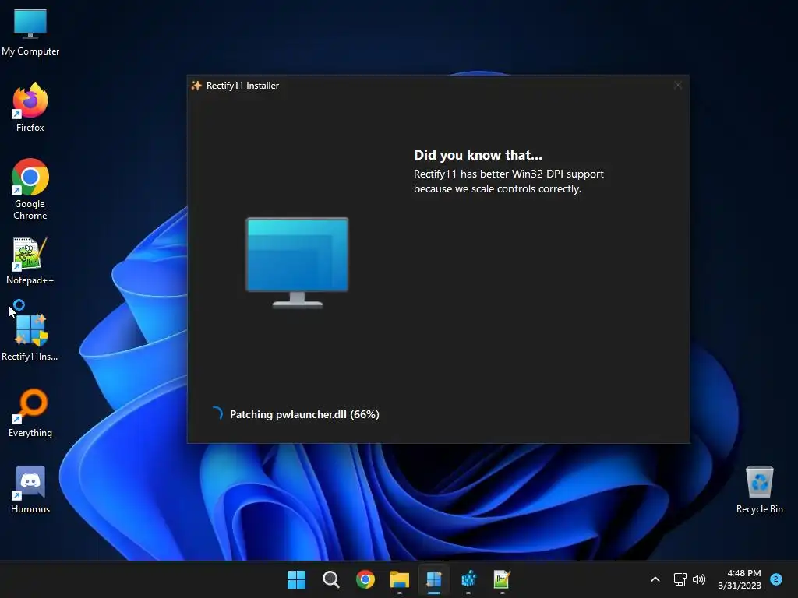Viewport: 798px width, 598px height.
Task: Open File Explorer from the taskbar
Action: coord(400,579)
